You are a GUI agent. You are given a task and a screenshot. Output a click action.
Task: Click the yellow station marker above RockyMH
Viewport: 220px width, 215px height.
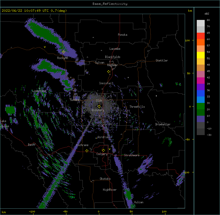pos(64,52)
